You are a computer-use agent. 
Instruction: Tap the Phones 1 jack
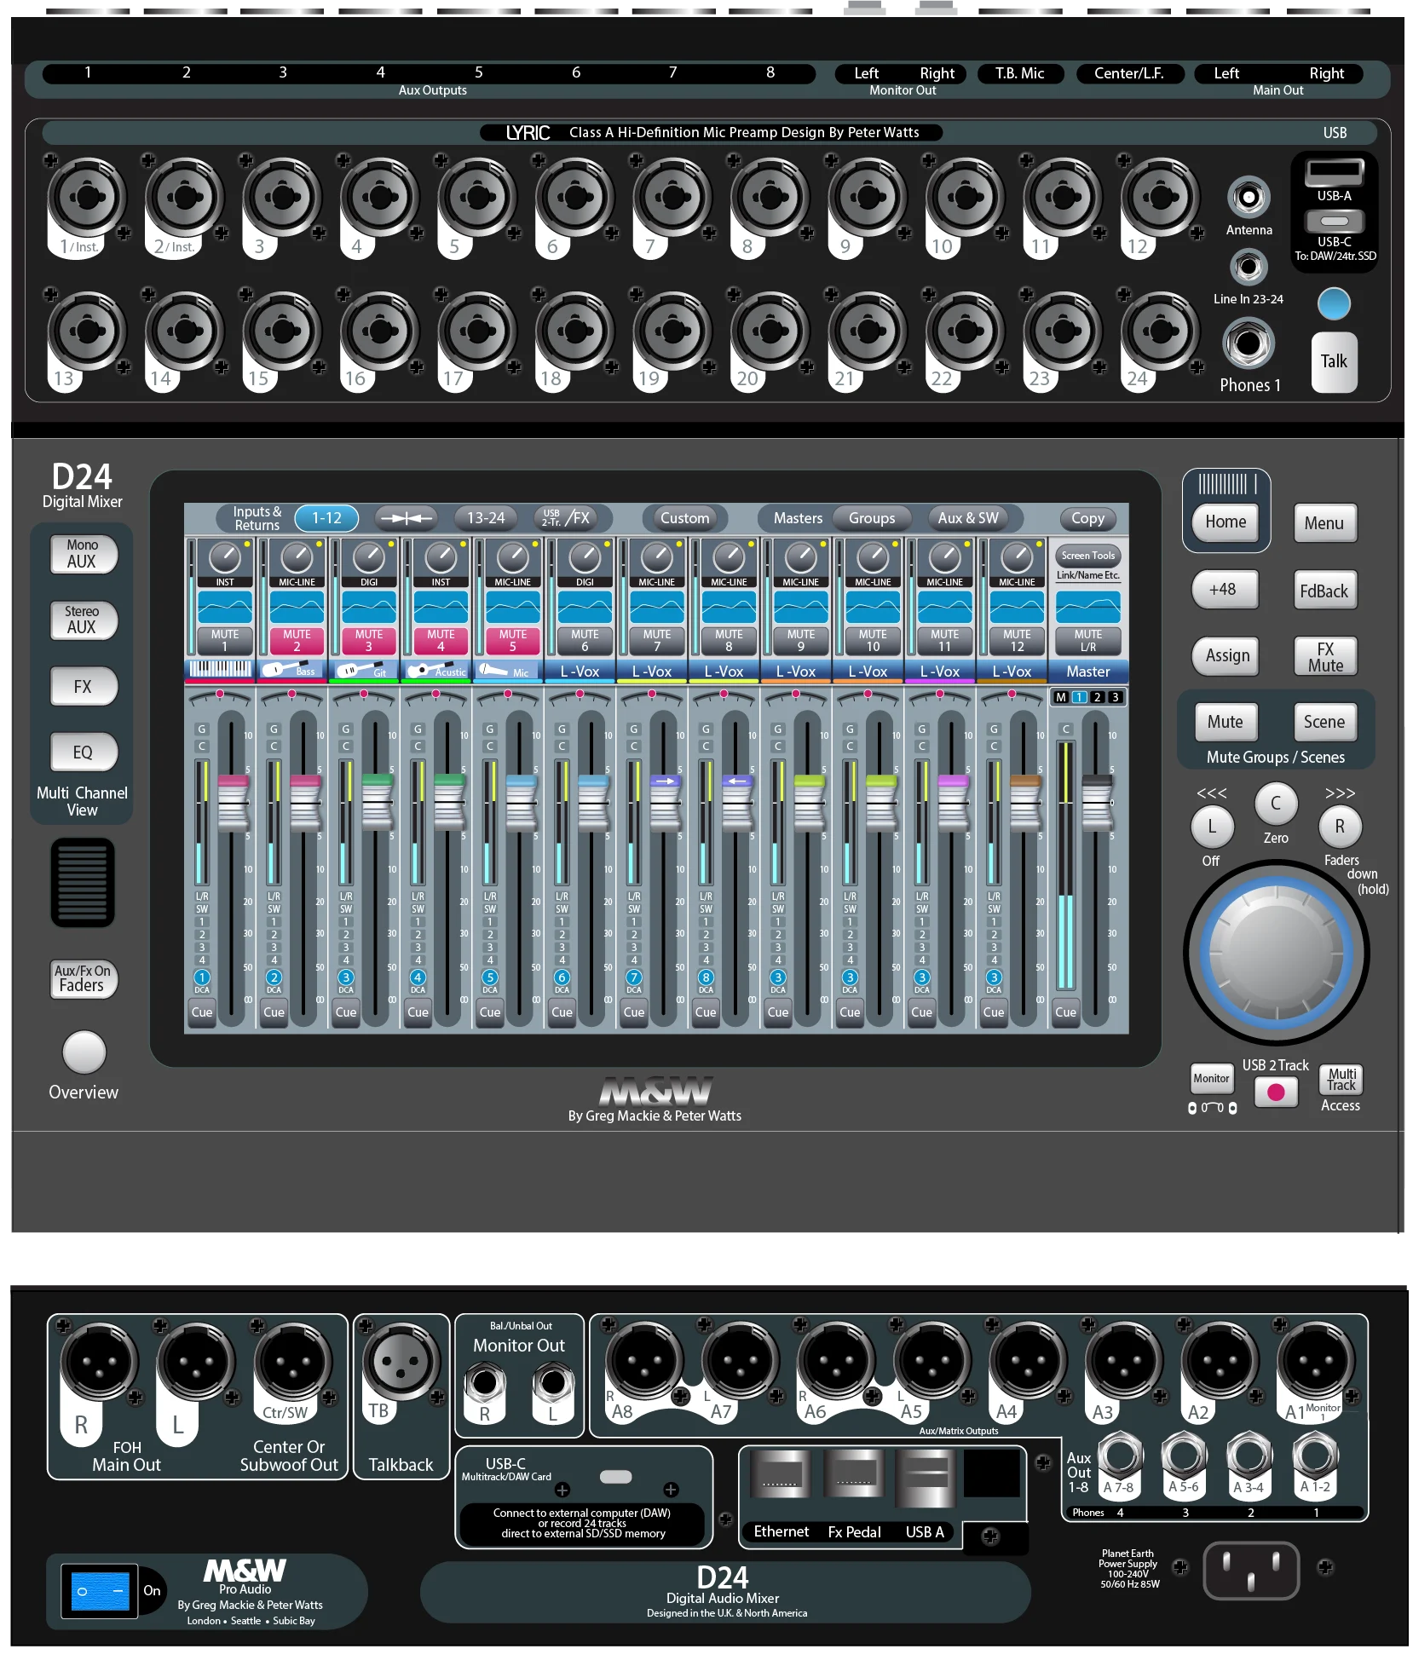tap(1249, 343)
